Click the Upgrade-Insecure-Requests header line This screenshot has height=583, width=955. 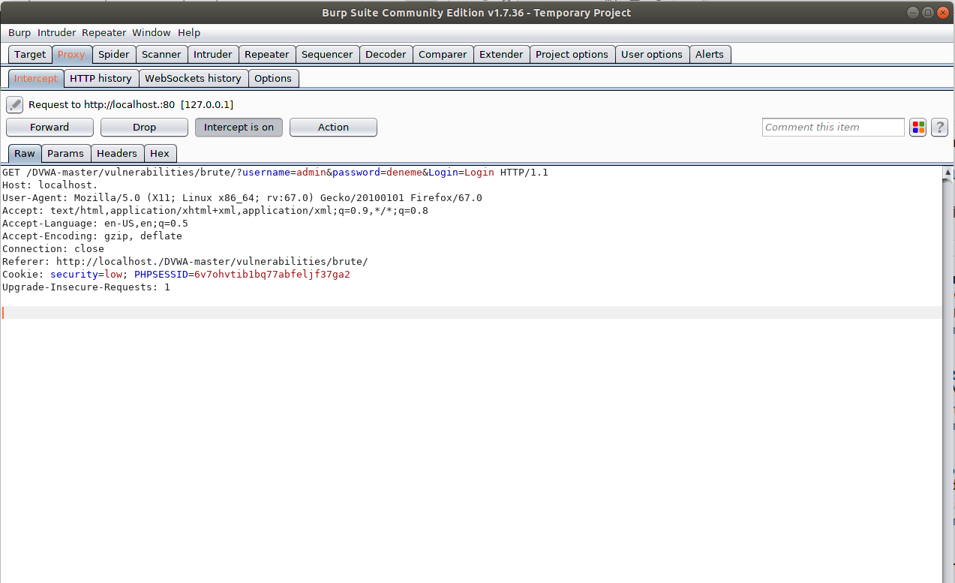tap(86, 287)
